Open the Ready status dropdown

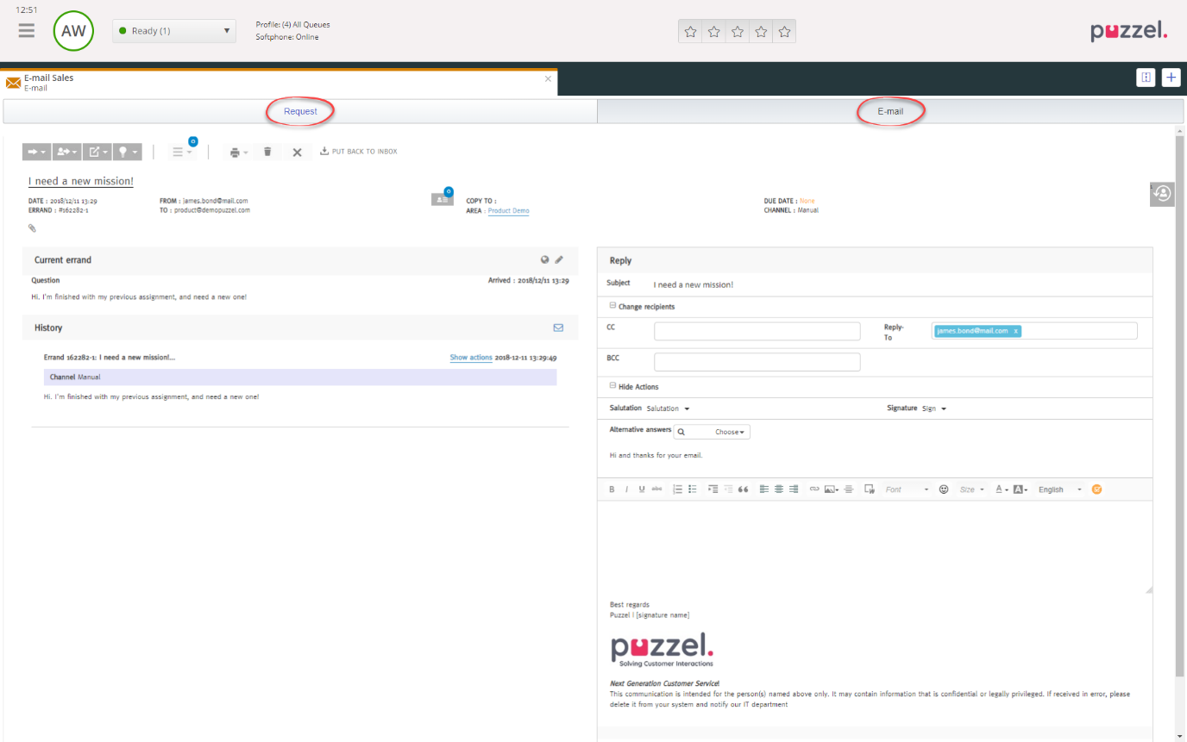(174, 31)
